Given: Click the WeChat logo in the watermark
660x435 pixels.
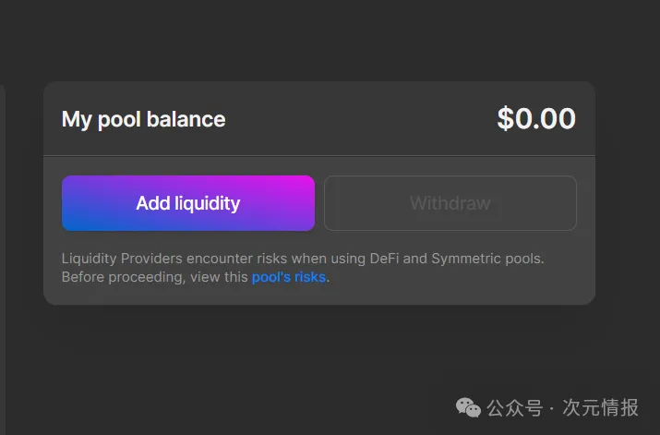Looking at the screenshot, I should click(470, 407).
